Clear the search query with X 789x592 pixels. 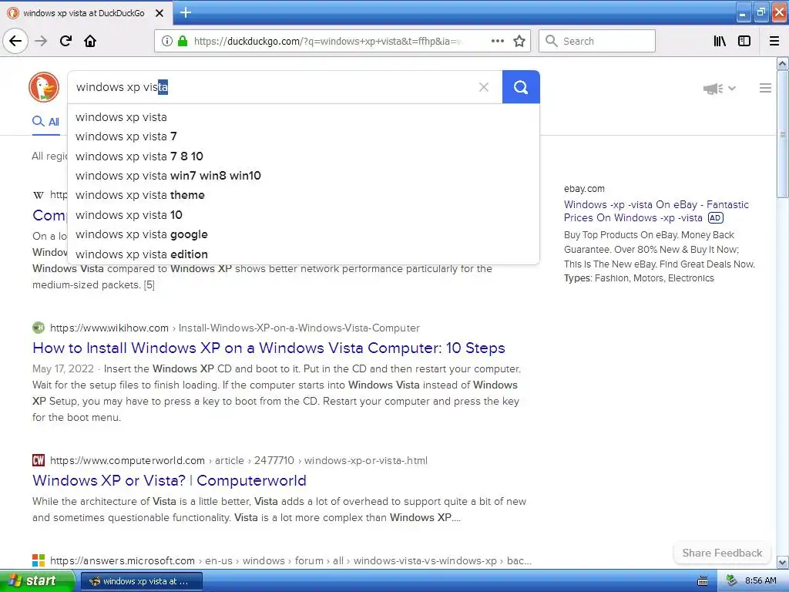click(x=484, y=87)
